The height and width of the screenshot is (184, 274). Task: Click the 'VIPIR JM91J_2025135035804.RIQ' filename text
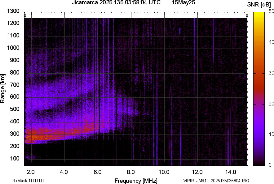click(x=216, y=181)
